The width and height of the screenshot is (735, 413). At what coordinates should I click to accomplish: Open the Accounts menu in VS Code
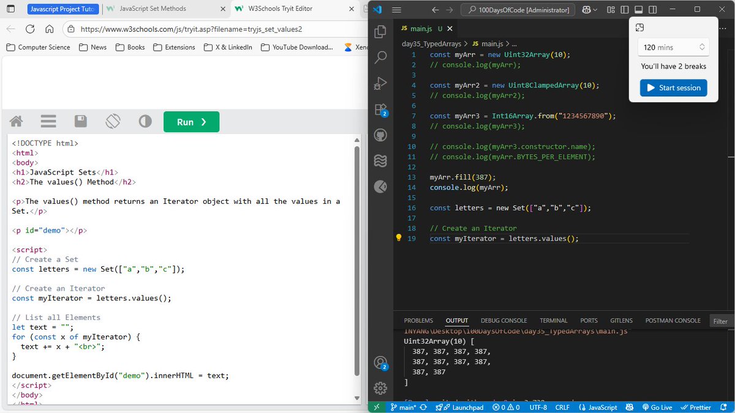[x=380, y=363]
